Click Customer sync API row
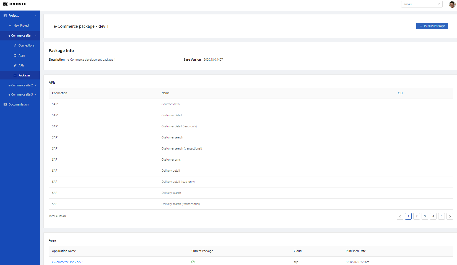This screenshot has width=457, height=265. point(251,159)
